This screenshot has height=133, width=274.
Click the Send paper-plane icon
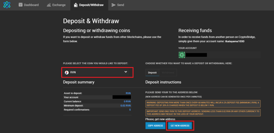pyautogui.click(x=113, y=5)
